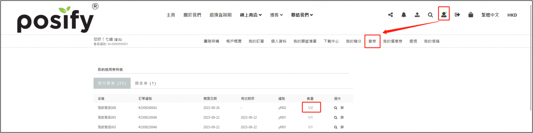Open the notifications bell icon

tap(404, 15)
